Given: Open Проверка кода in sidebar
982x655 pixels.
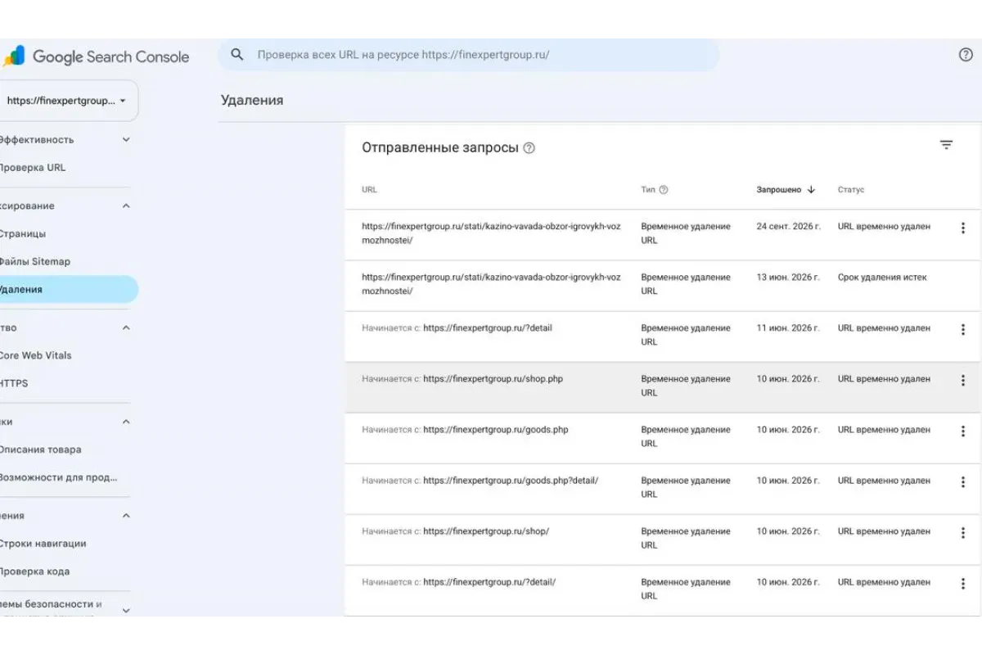Looking at the screenshot, I should pos(35,571).
